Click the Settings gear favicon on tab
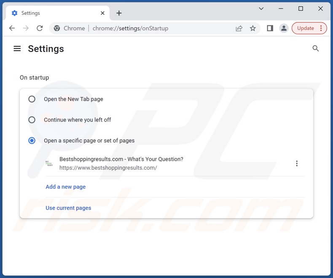The image size is (333, 278). click(x=14, y=13)
